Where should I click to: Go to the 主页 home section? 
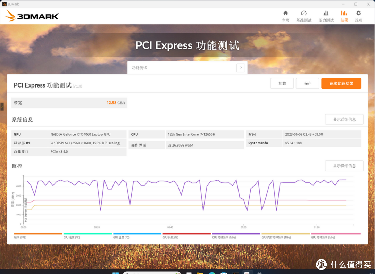point(285,17)
